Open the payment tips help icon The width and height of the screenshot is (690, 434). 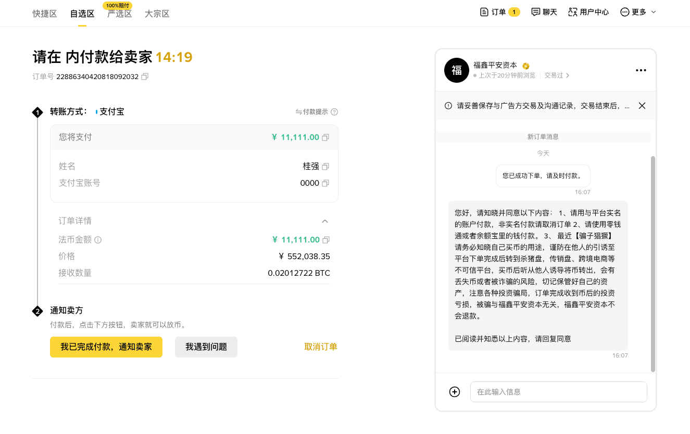334,112
